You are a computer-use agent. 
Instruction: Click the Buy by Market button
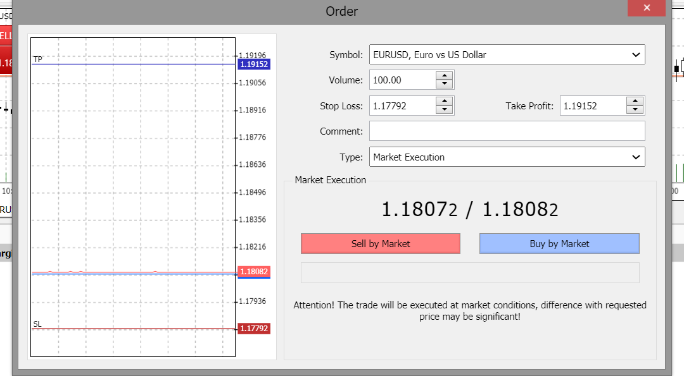coord(559,243)
